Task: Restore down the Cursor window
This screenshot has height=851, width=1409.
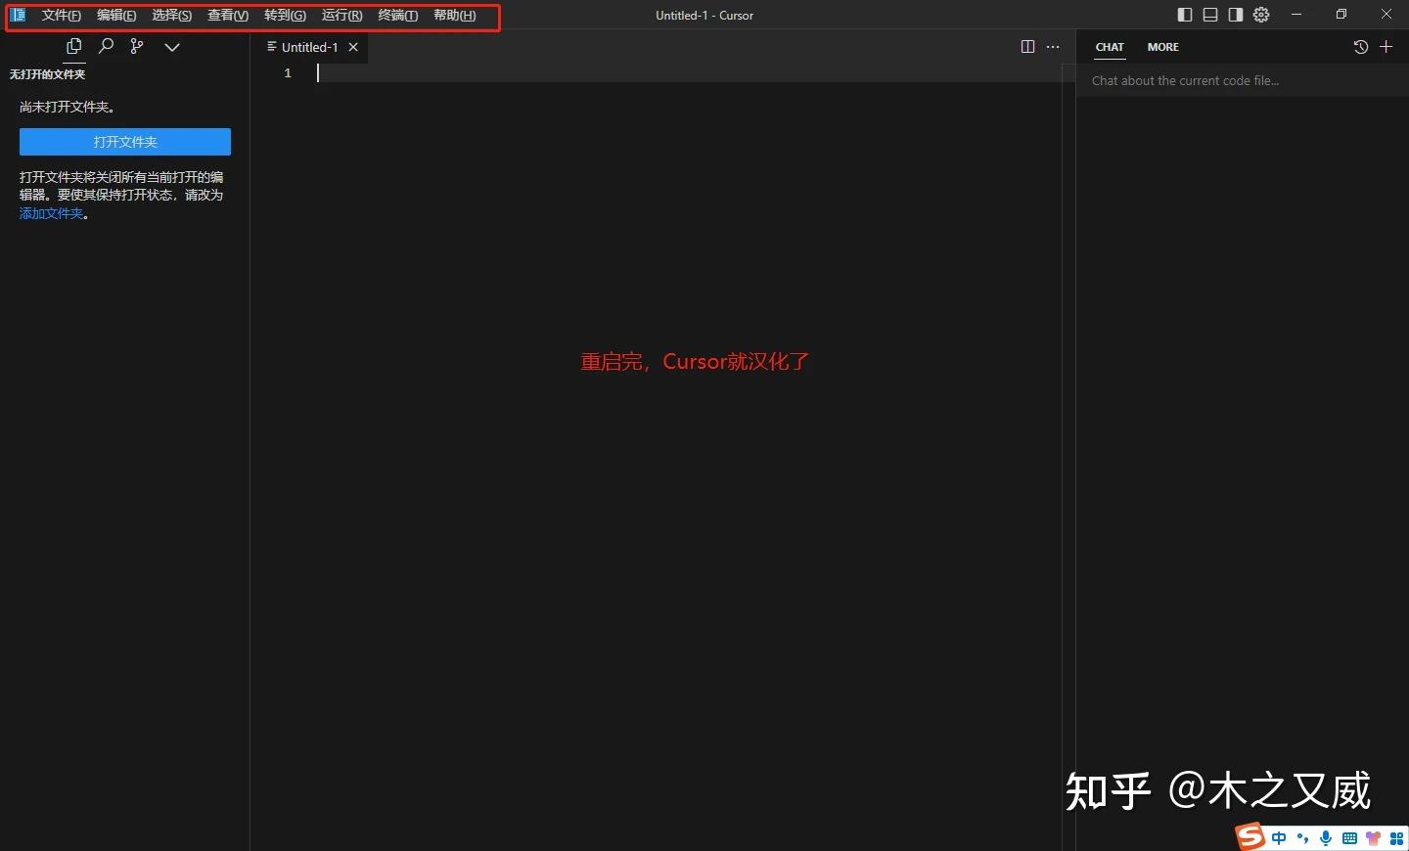Action: (1341, 15)
